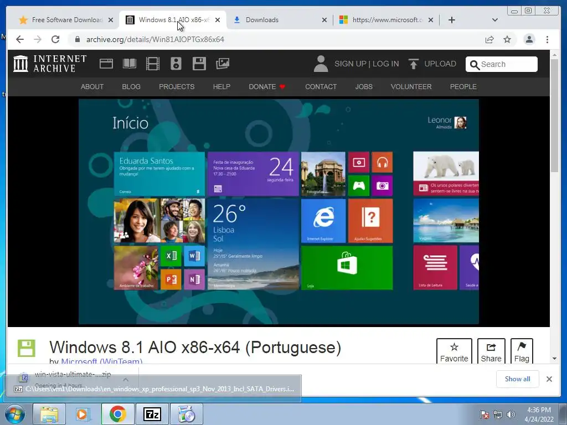
Task: Open the DONATE menu item
Action: click(x=267, y=87)
